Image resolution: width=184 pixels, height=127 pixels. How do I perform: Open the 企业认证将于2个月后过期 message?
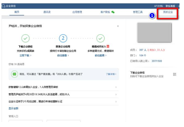[64, 101]
